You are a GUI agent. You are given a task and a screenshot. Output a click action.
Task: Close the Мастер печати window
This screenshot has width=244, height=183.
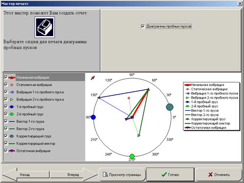click(x=240, y=3)
